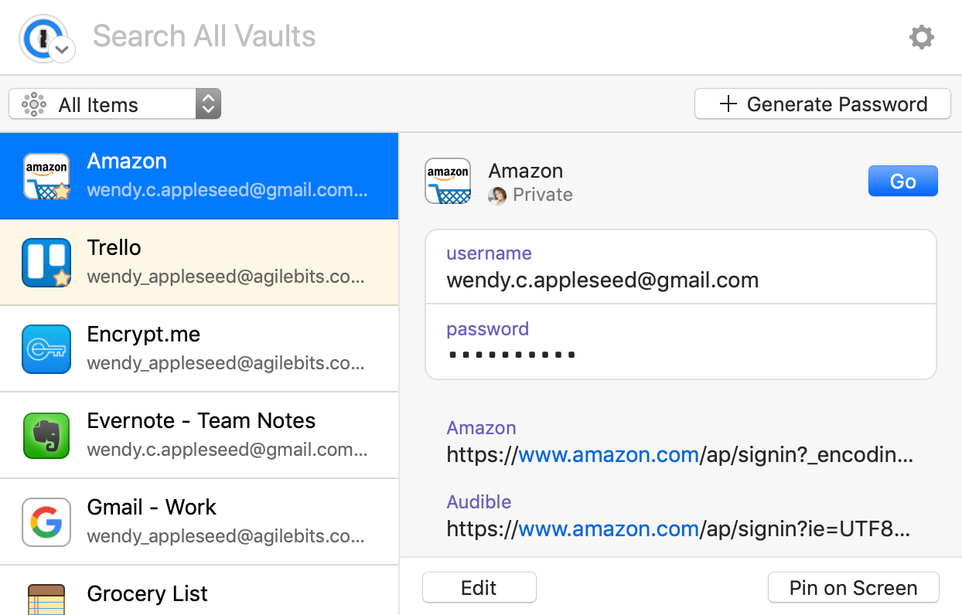Click the Grocery List notepad icon
Image resolution: width=962 pixels, height=615 pixels.
[46, 599]
